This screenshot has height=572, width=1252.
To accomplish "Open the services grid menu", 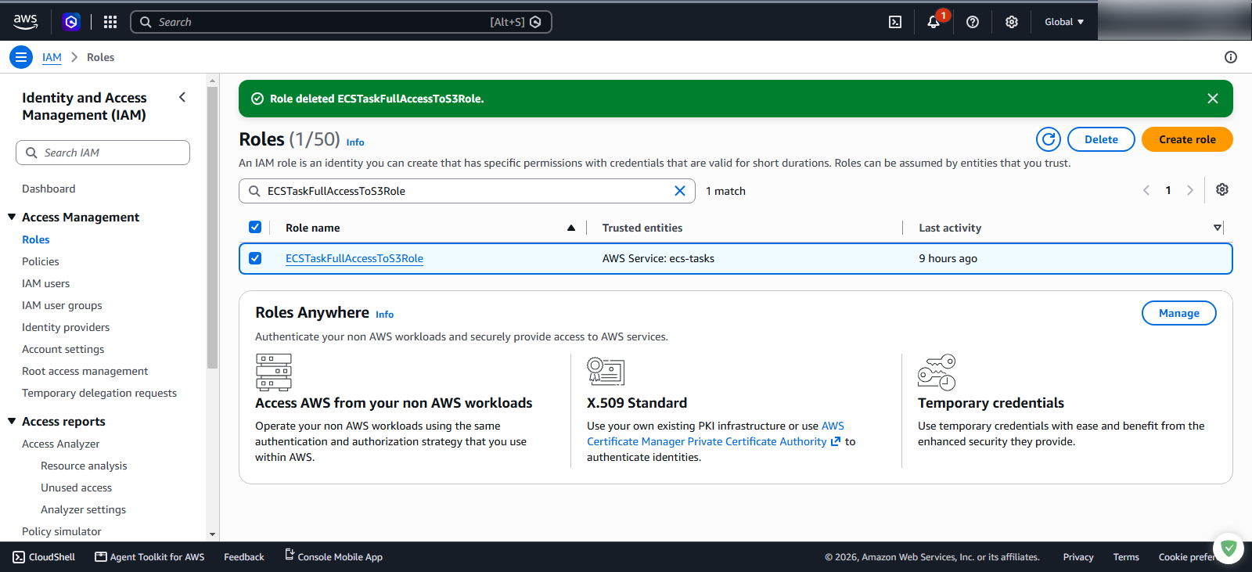I will coord(110,22).
